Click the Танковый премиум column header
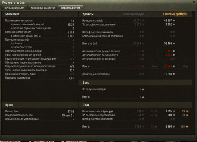This screenshot has width=197, height=142. point(175,14)
